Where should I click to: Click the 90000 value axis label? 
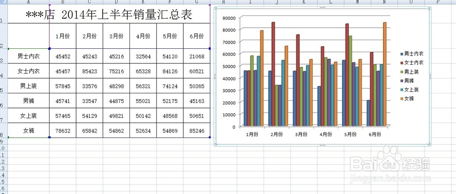coord(229,18)
